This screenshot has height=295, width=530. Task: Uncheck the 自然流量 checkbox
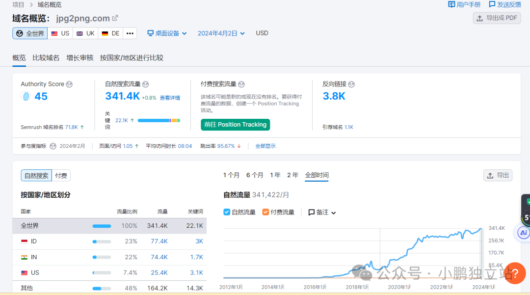(x=226, y=212)
